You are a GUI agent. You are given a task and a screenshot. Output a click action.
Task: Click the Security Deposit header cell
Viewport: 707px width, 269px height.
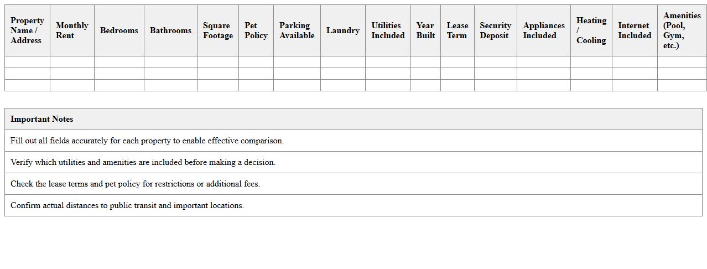(x=495, y=30)
